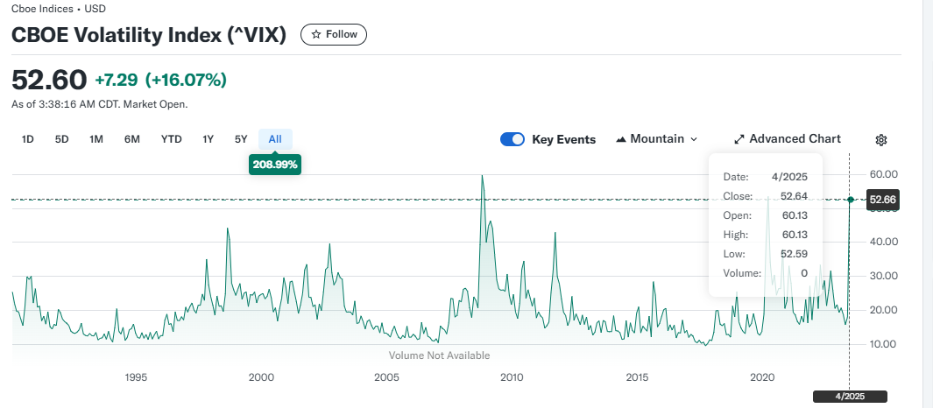Click the 2010 x-axis label

pyautogui.click(x=512, y=377)
